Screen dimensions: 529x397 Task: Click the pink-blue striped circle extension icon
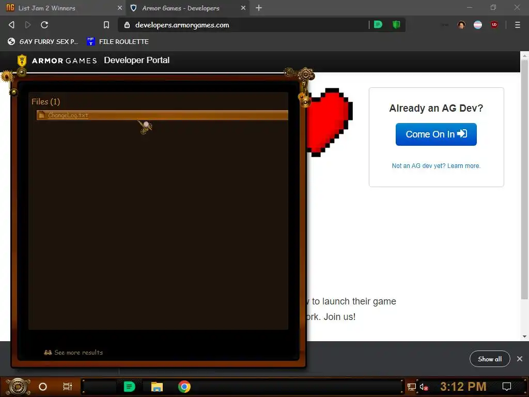pos(478,25)
